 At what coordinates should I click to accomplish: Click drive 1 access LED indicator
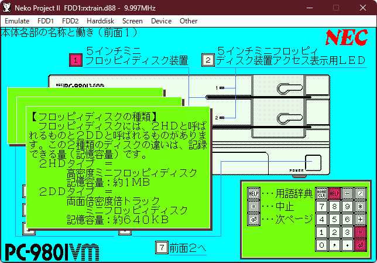pyautogui.click(x=222, y=88)
